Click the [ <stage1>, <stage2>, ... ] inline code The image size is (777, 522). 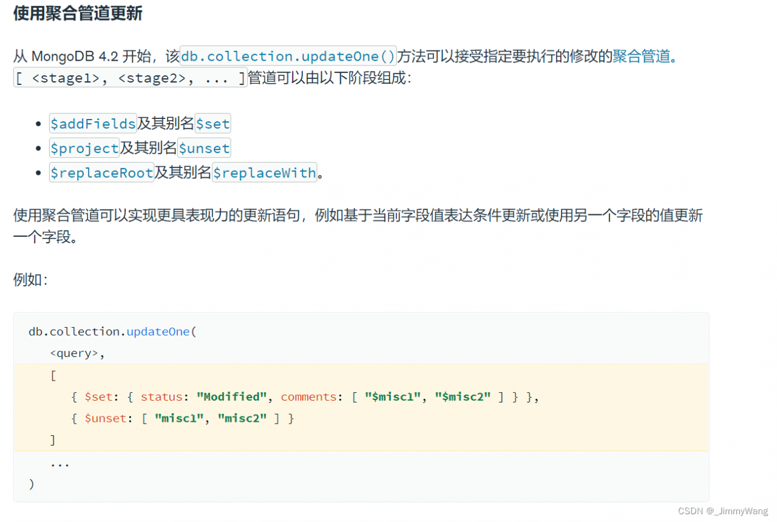130,78
